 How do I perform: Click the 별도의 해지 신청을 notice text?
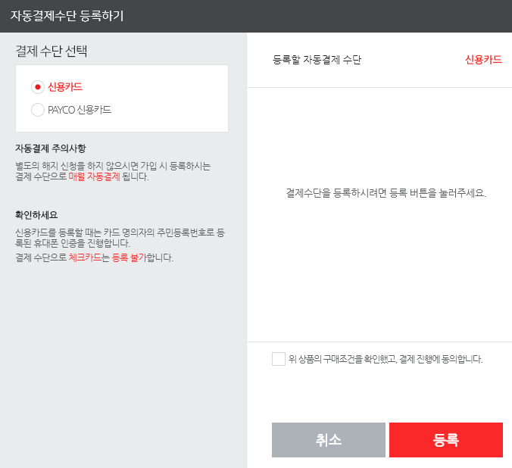coord(113,171)
